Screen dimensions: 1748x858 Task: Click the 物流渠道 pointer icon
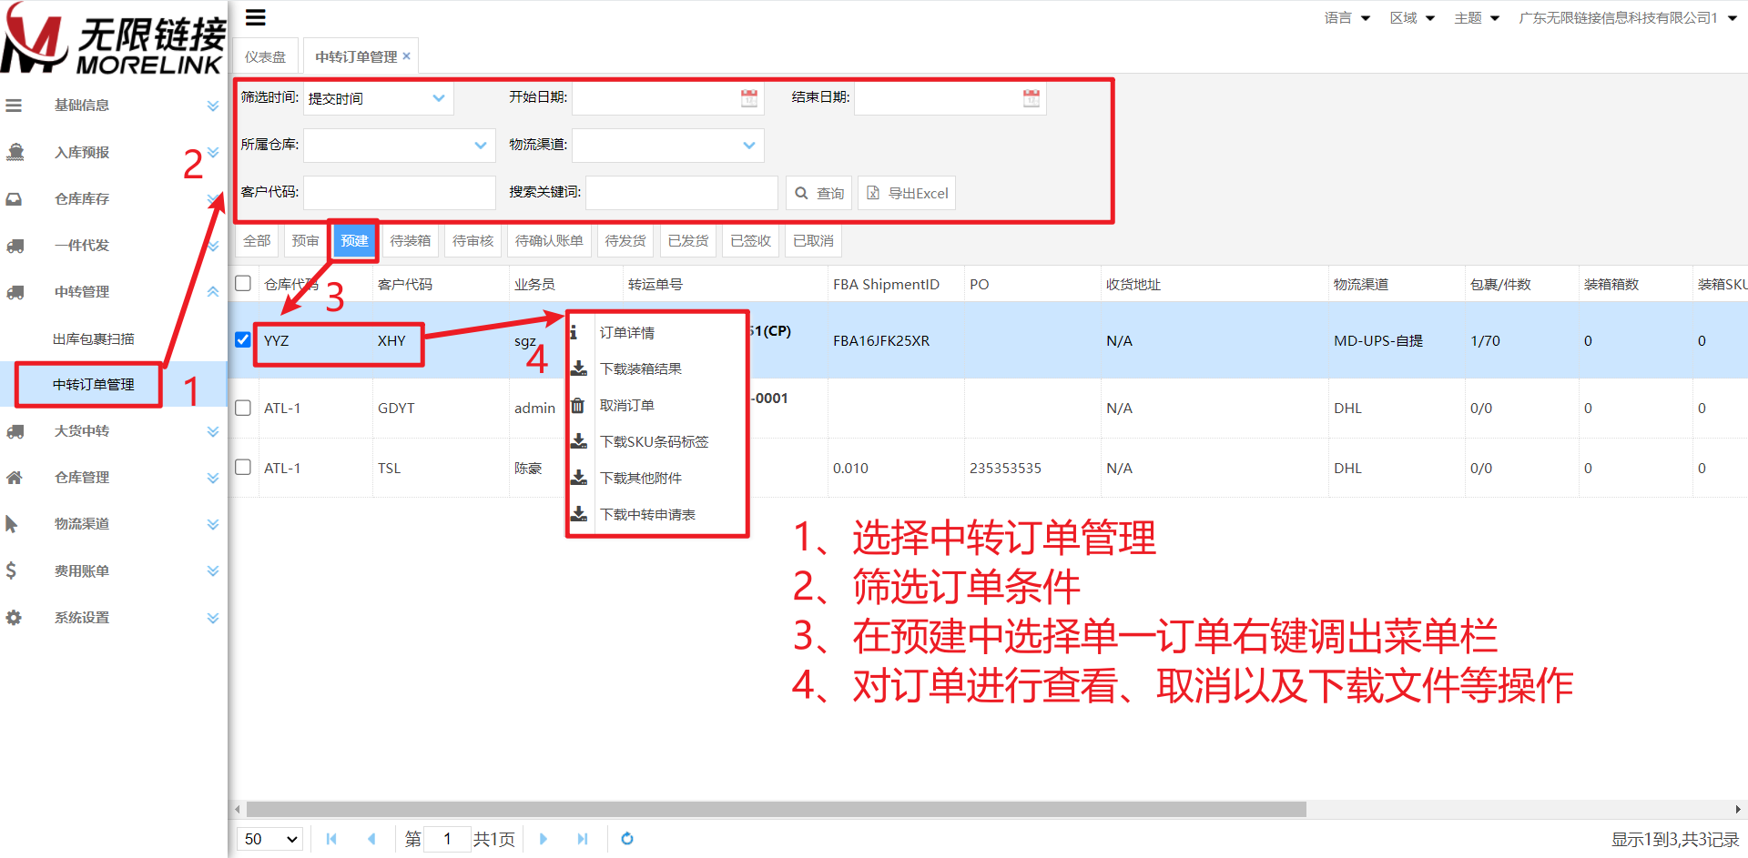click(12, 524)
